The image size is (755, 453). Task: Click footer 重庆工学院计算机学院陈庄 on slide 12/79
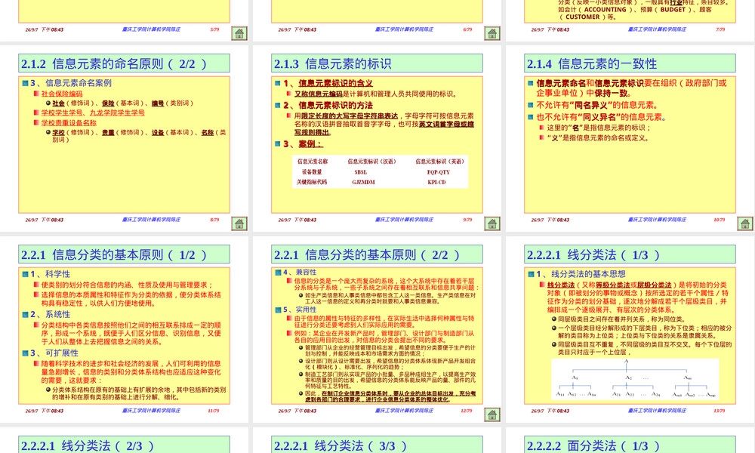(404, 411)
